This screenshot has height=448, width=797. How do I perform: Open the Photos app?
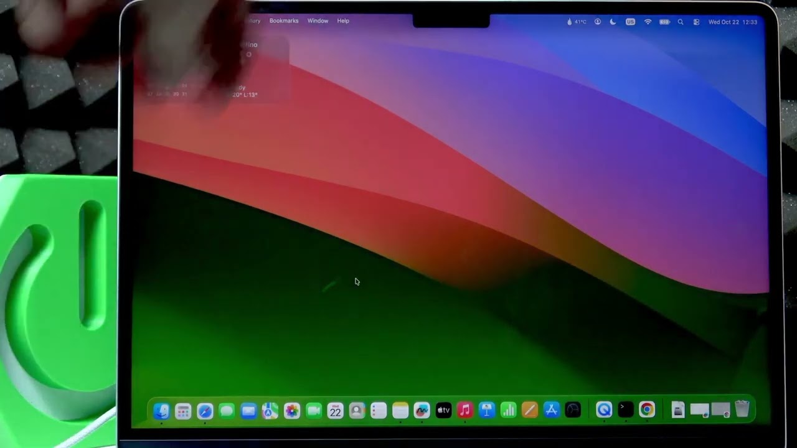pyautogui.click(x=291, y=409)
